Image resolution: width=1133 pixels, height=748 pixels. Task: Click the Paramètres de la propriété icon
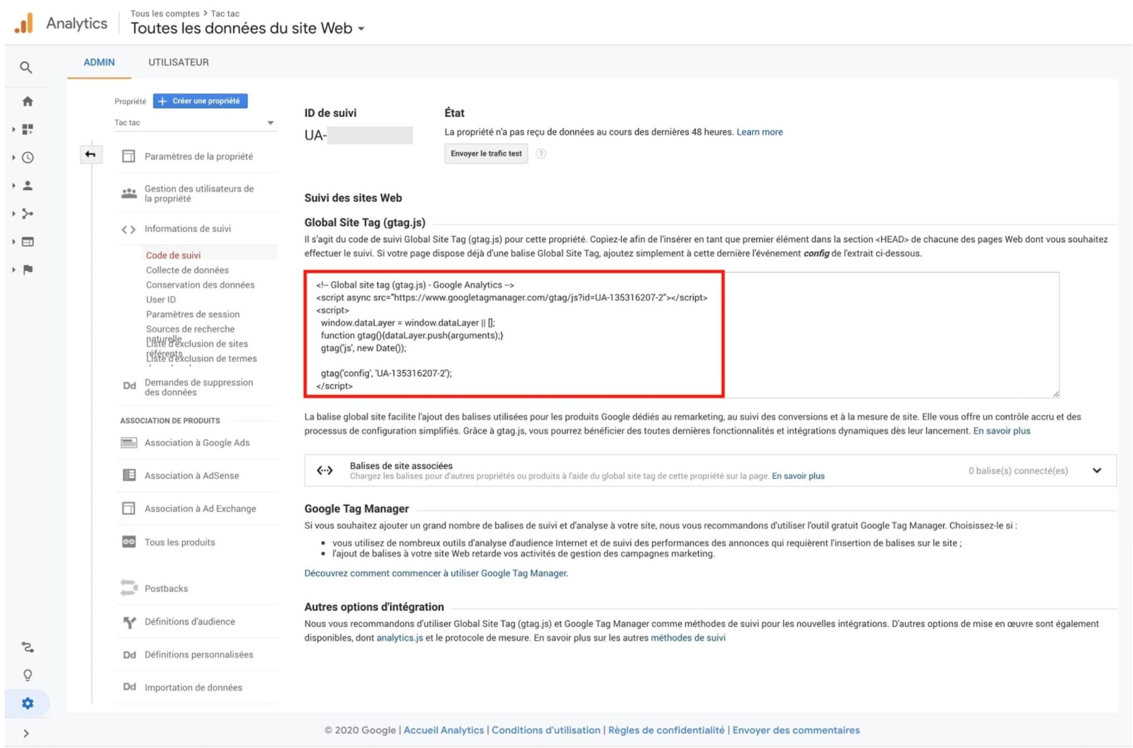[x=128, y=156]
